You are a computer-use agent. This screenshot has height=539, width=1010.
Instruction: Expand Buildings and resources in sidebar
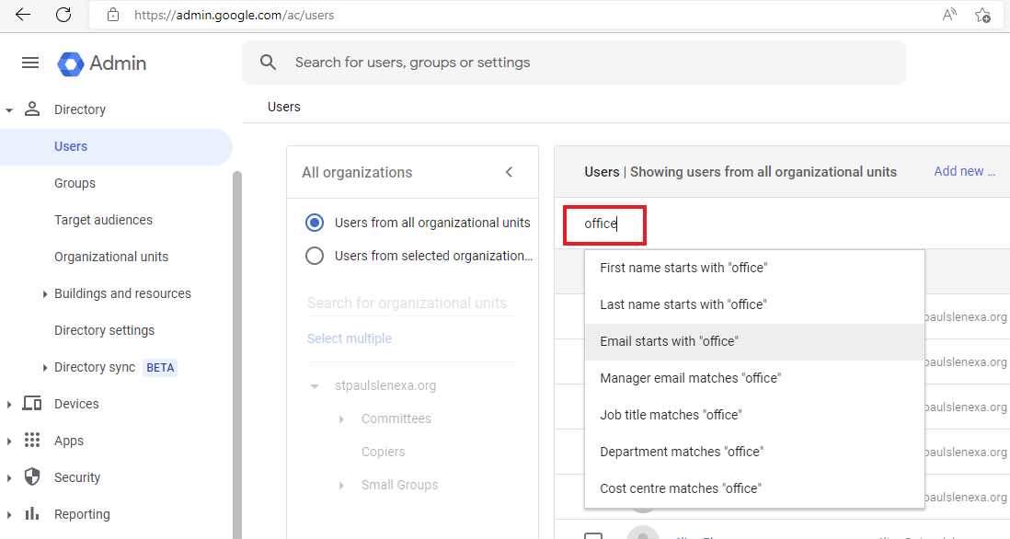45,294
